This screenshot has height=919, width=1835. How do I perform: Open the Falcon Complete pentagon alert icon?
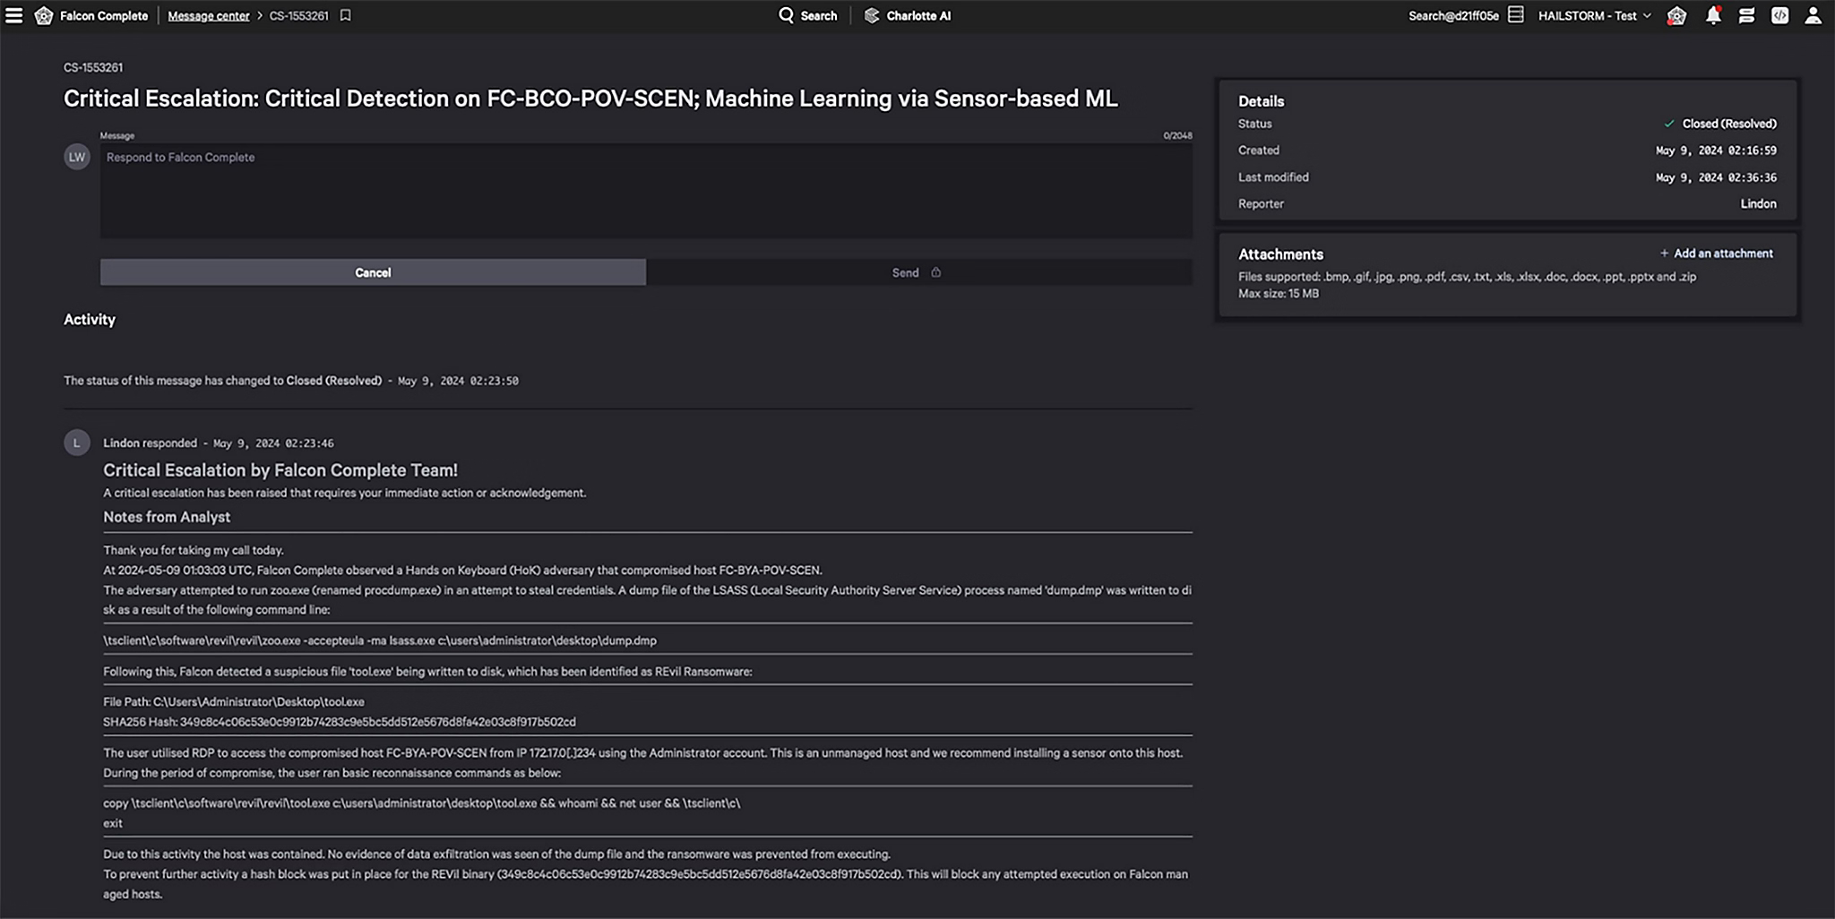(1676, 15)
